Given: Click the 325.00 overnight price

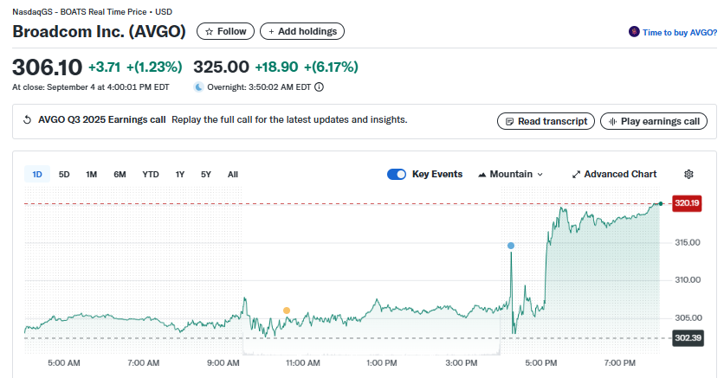Looking at the screenshot, I should click(221, 67).
